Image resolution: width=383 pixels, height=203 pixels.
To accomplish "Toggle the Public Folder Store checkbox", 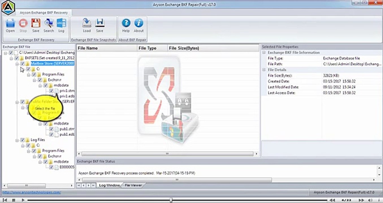I will click(x=22, y=101).
